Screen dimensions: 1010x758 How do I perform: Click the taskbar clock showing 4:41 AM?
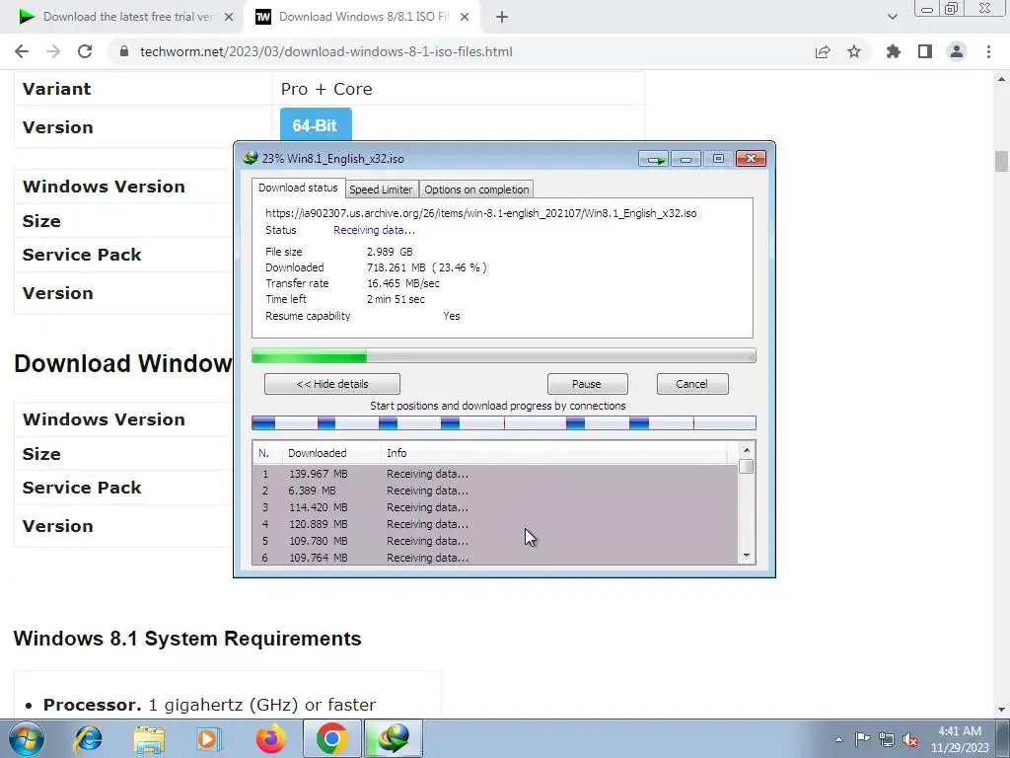[960, 739]
